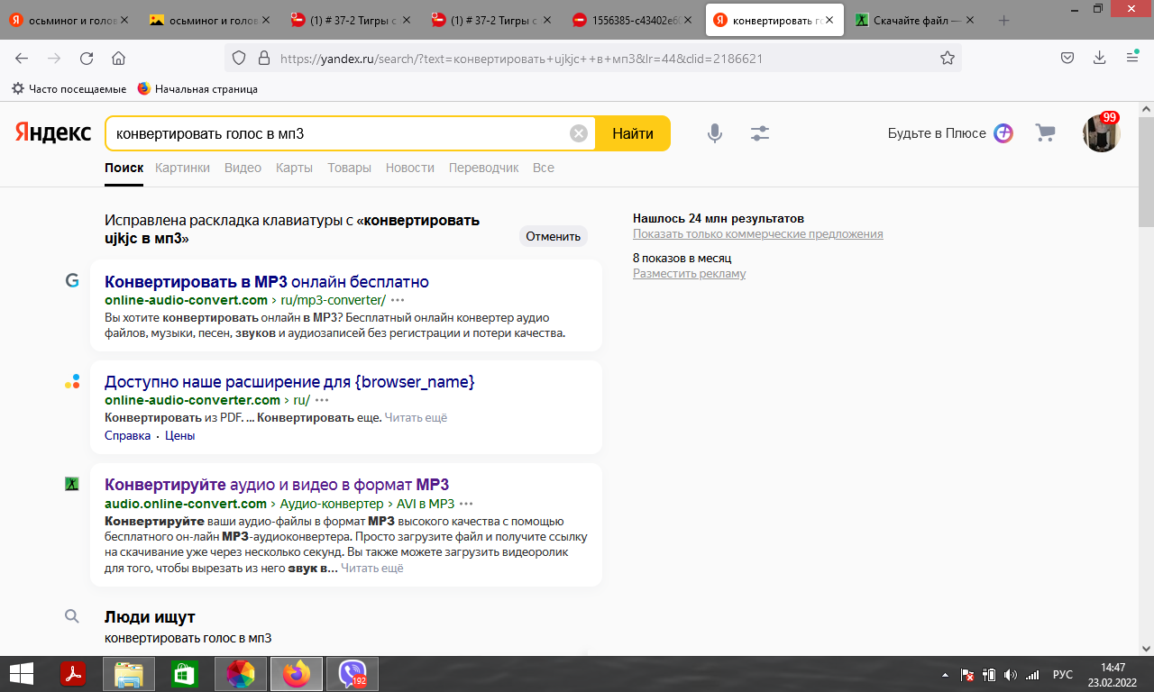Switch to the Картинки search tab

click(182, 168)
